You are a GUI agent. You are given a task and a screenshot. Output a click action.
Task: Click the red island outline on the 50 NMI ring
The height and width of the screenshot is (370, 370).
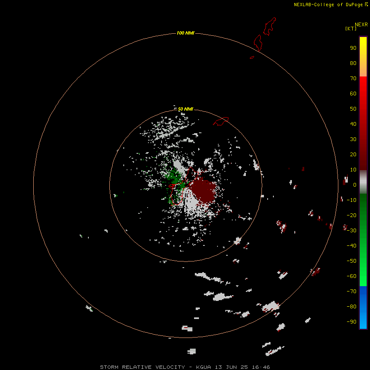tap(221, 121)
